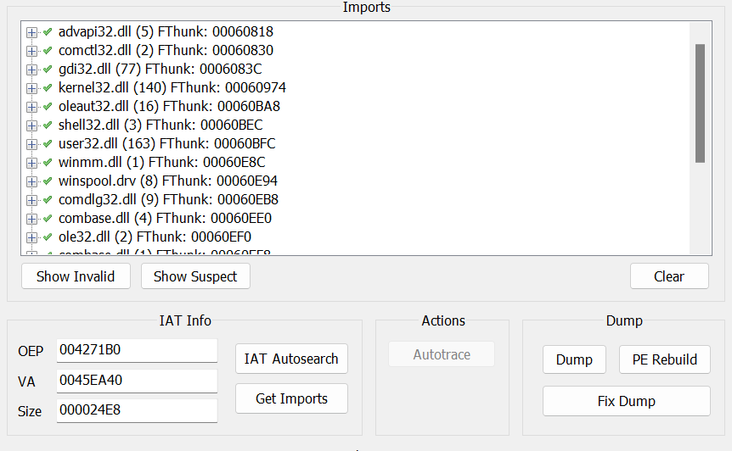
Task: Expand the shell32.dll import node
Action: 31,125
